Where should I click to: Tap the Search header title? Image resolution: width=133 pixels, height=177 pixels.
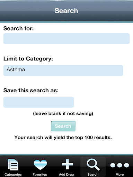(x=66, y=11)
